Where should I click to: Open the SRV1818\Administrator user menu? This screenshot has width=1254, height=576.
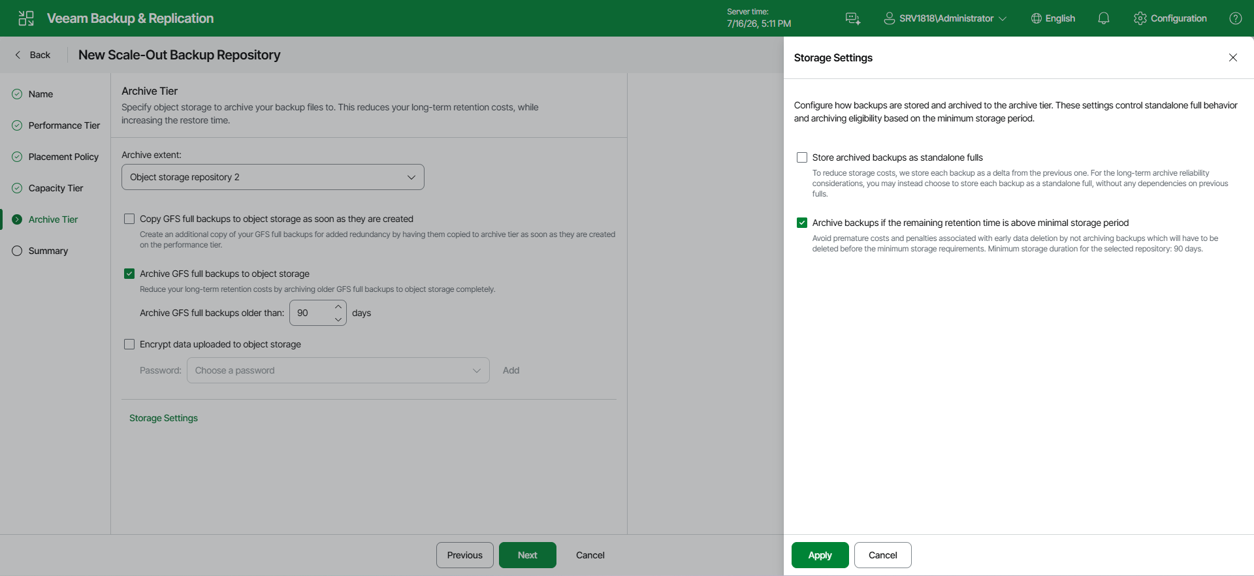click(945, 18)
